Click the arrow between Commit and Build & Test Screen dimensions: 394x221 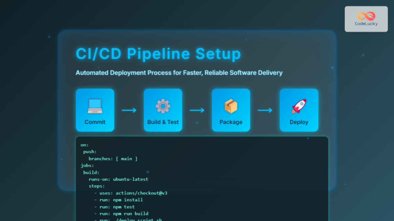(x=129, y=110)
